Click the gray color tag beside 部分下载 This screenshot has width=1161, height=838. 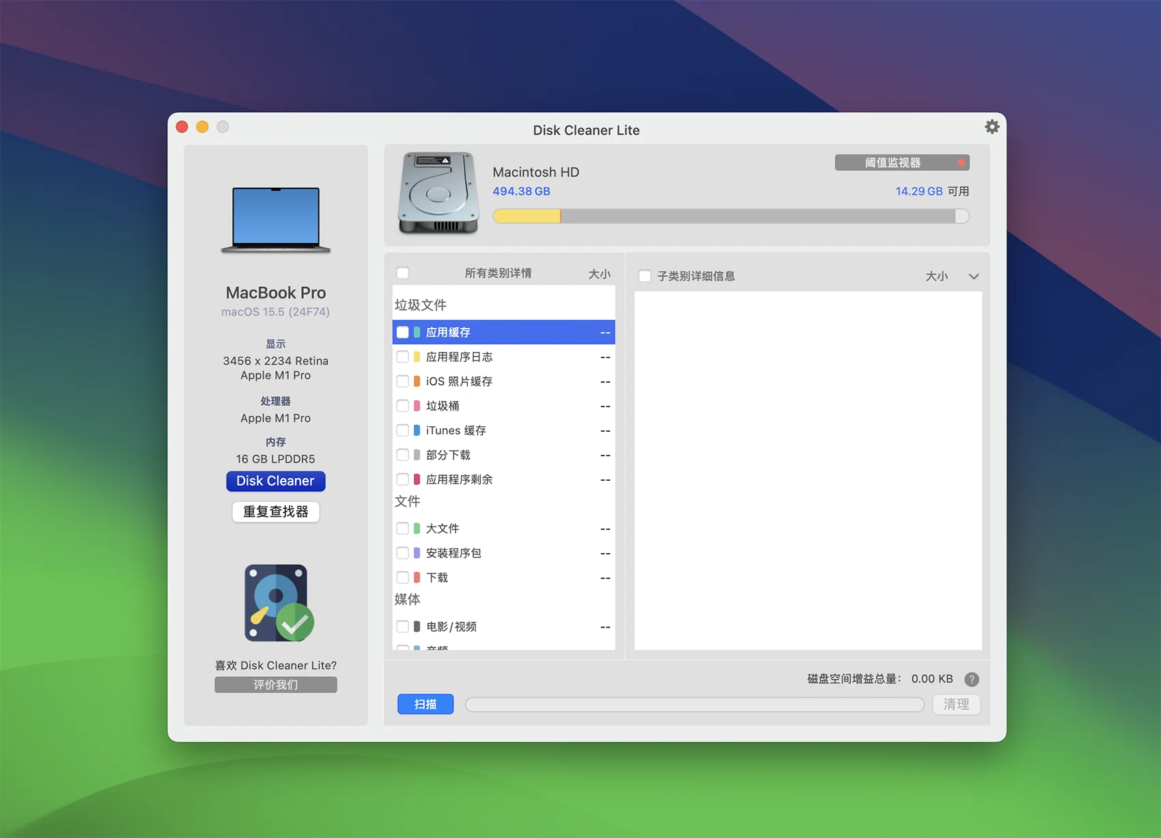pyautogui.click(x=417, y=455)
